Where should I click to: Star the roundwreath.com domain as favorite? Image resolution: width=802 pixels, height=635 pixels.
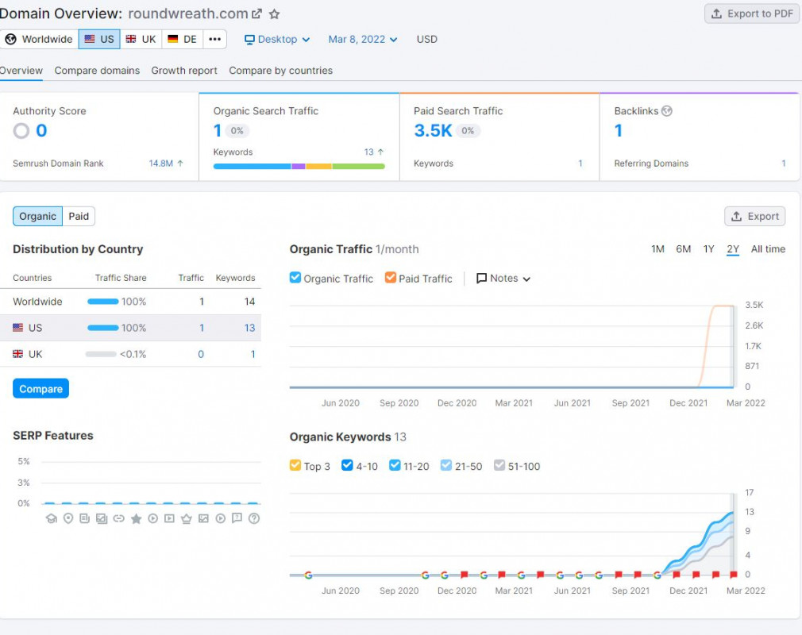[x=273, y=13]
